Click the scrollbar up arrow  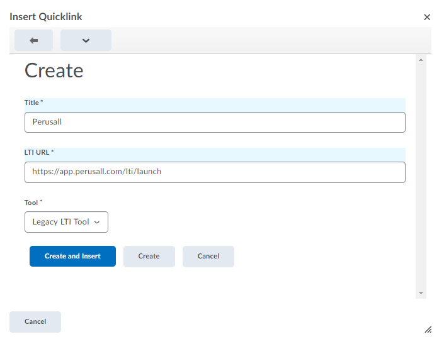[421, 60]
